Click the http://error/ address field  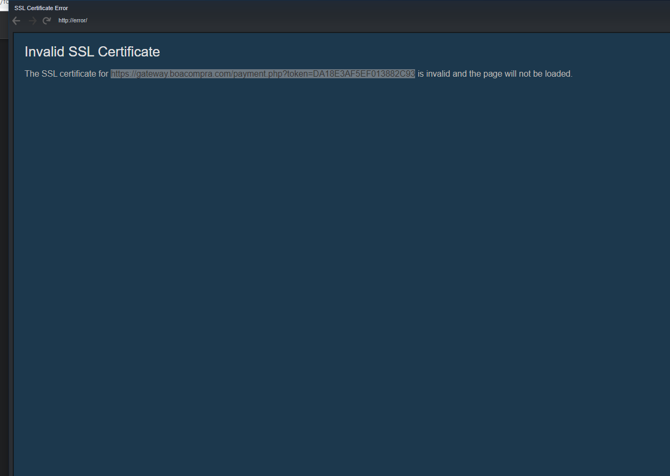pos(73,21)
